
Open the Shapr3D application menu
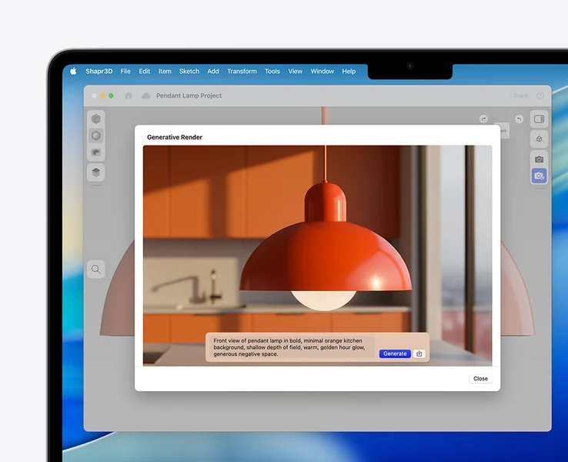tap(98, 71)
